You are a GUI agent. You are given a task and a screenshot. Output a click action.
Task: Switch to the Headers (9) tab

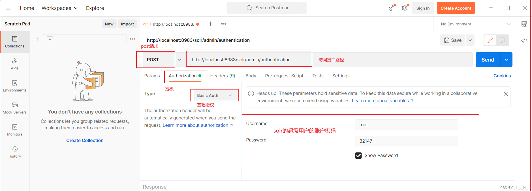click(x=223, y=76)
